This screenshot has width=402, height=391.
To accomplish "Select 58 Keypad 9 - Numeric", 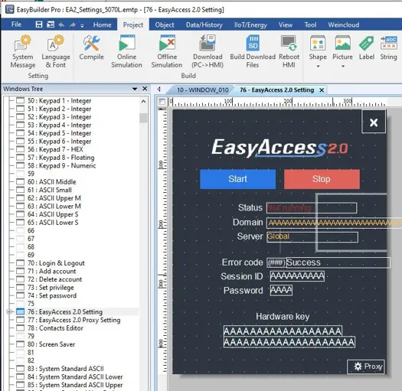I will coord(62,165).
